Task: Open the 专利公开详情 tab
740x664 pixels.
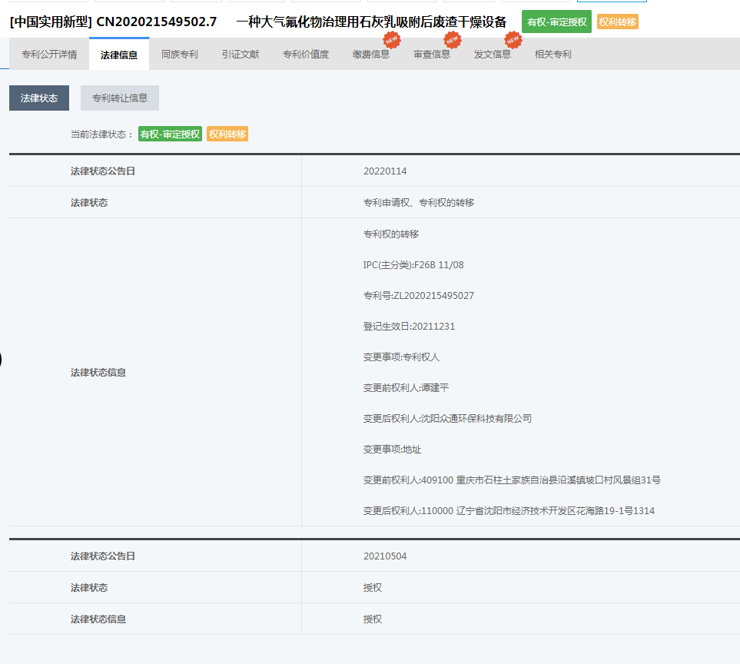Action: click(49, 55)
